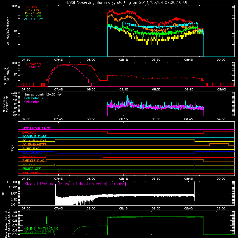The image size is (238, 238).
Task: Click the 0.01 tick on SAS axis
Action: click(14, 204)
